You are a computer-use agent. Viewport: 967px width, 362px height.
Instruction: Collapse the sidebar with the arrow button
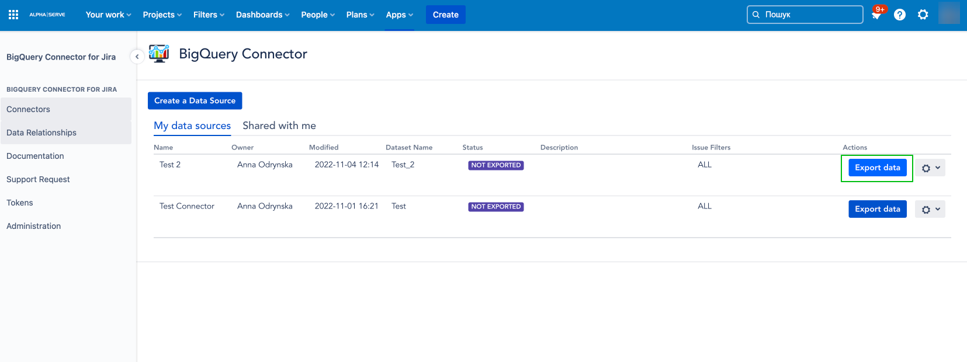137,57
